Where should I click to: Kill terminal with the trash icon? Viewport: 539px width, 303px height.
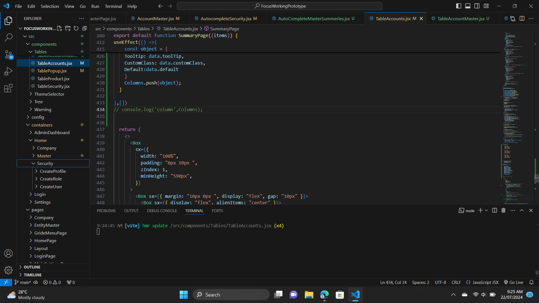click(503, 210)
